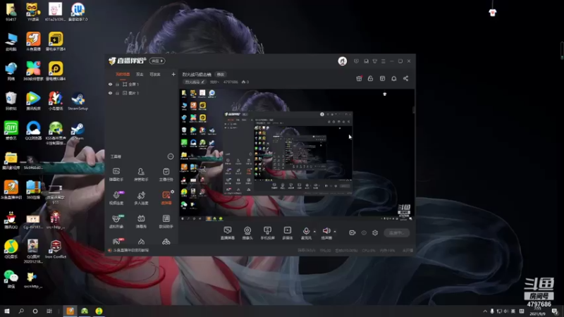Open the user avatar in the title bar
The height and width of the screenshot is (317, 564).
tap(343, 61)
